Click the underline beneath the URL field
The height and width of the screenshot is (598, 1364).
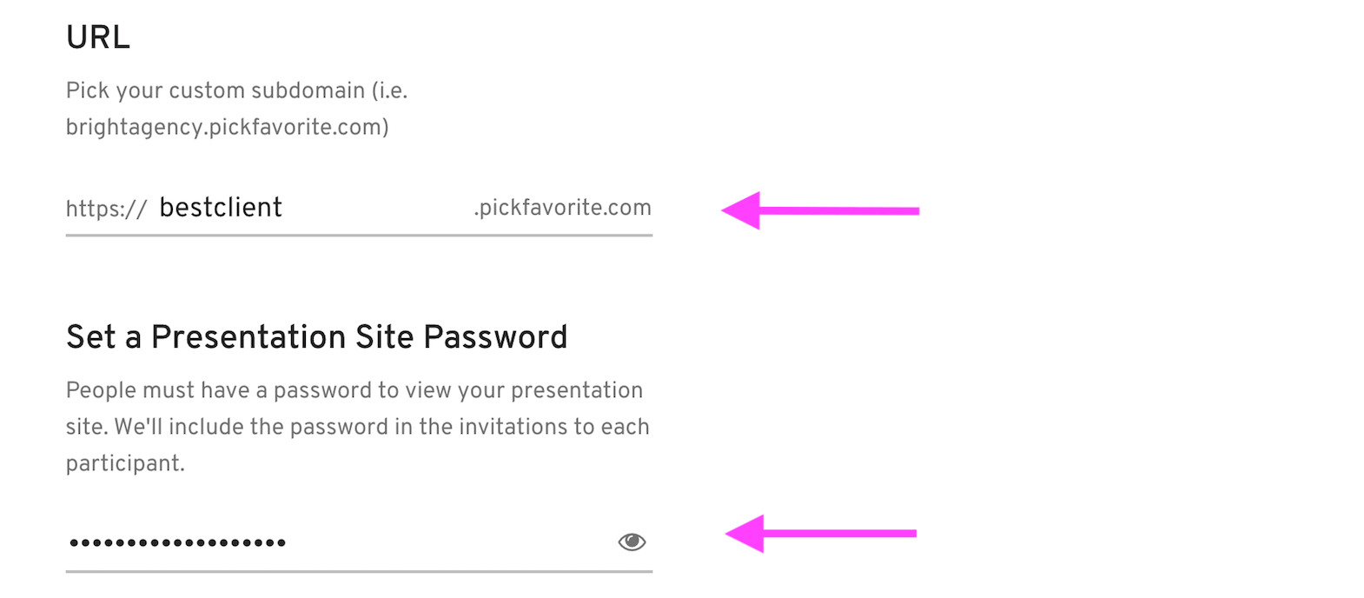(359, 234)
